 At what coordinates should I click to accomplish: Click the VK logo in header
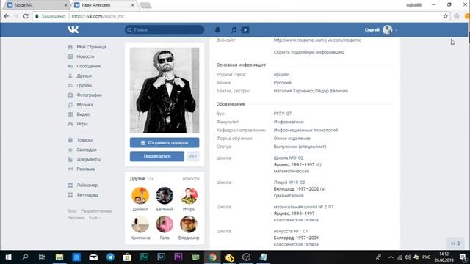click(x=73, y=29)
